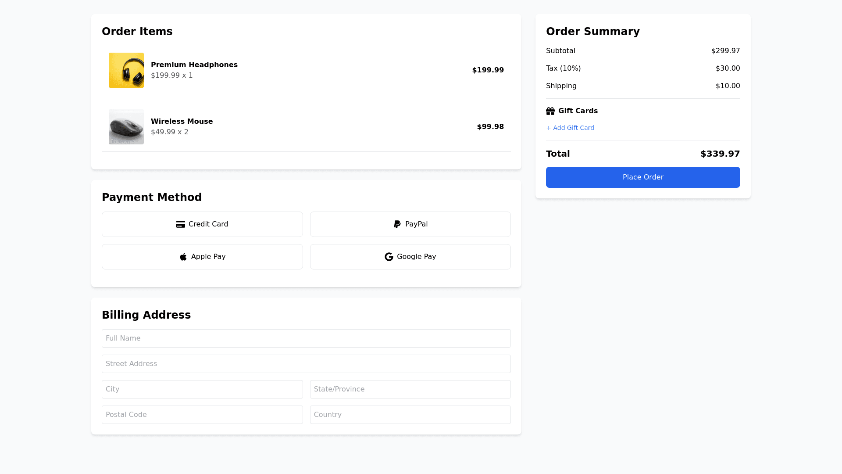842x474 pixels.
Task: Click the credit card icon
Action: [180, 224]
